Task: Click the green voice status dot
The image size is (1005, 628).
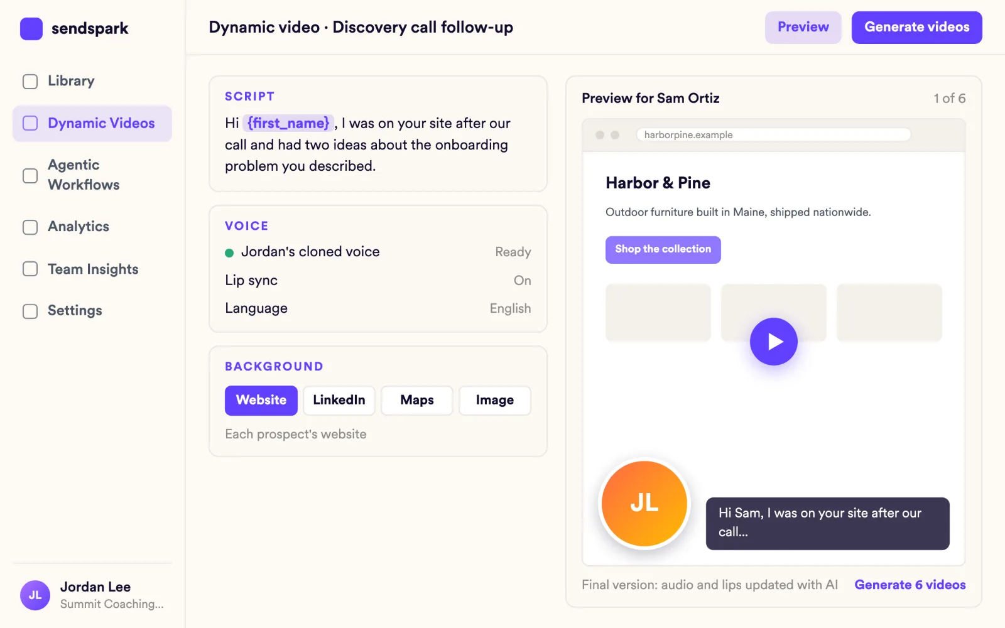Action: point(229,252)
